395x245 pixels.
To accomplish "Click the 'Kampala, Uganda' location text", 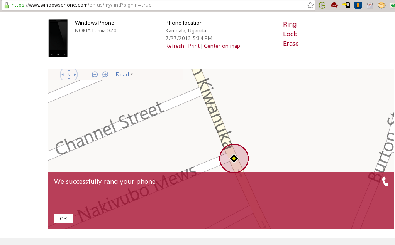I will coord(186,31).
